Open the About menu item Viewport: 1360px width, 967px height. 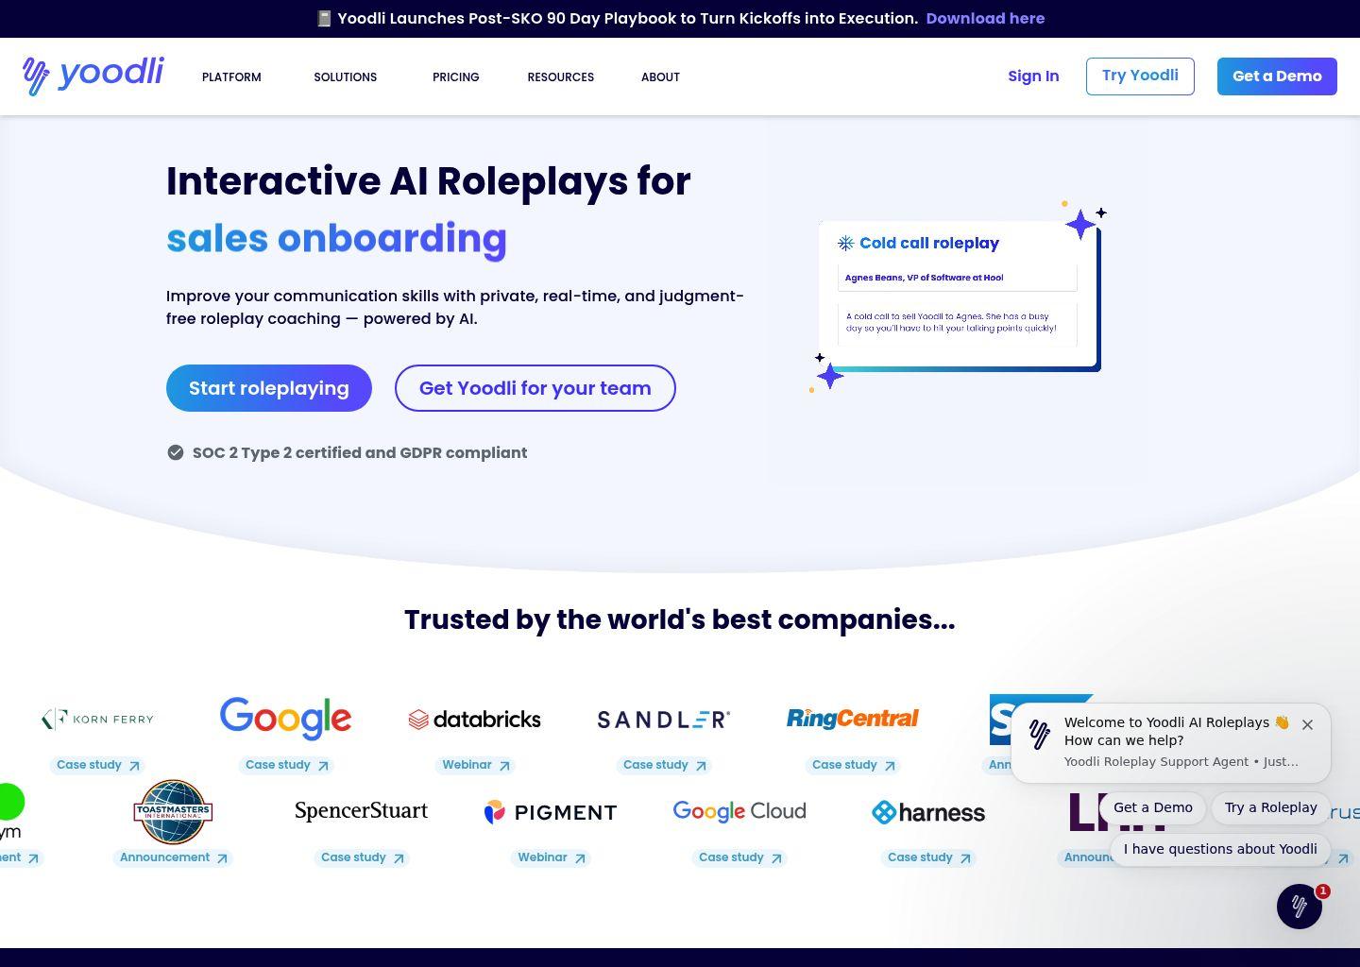click(660, 77)
